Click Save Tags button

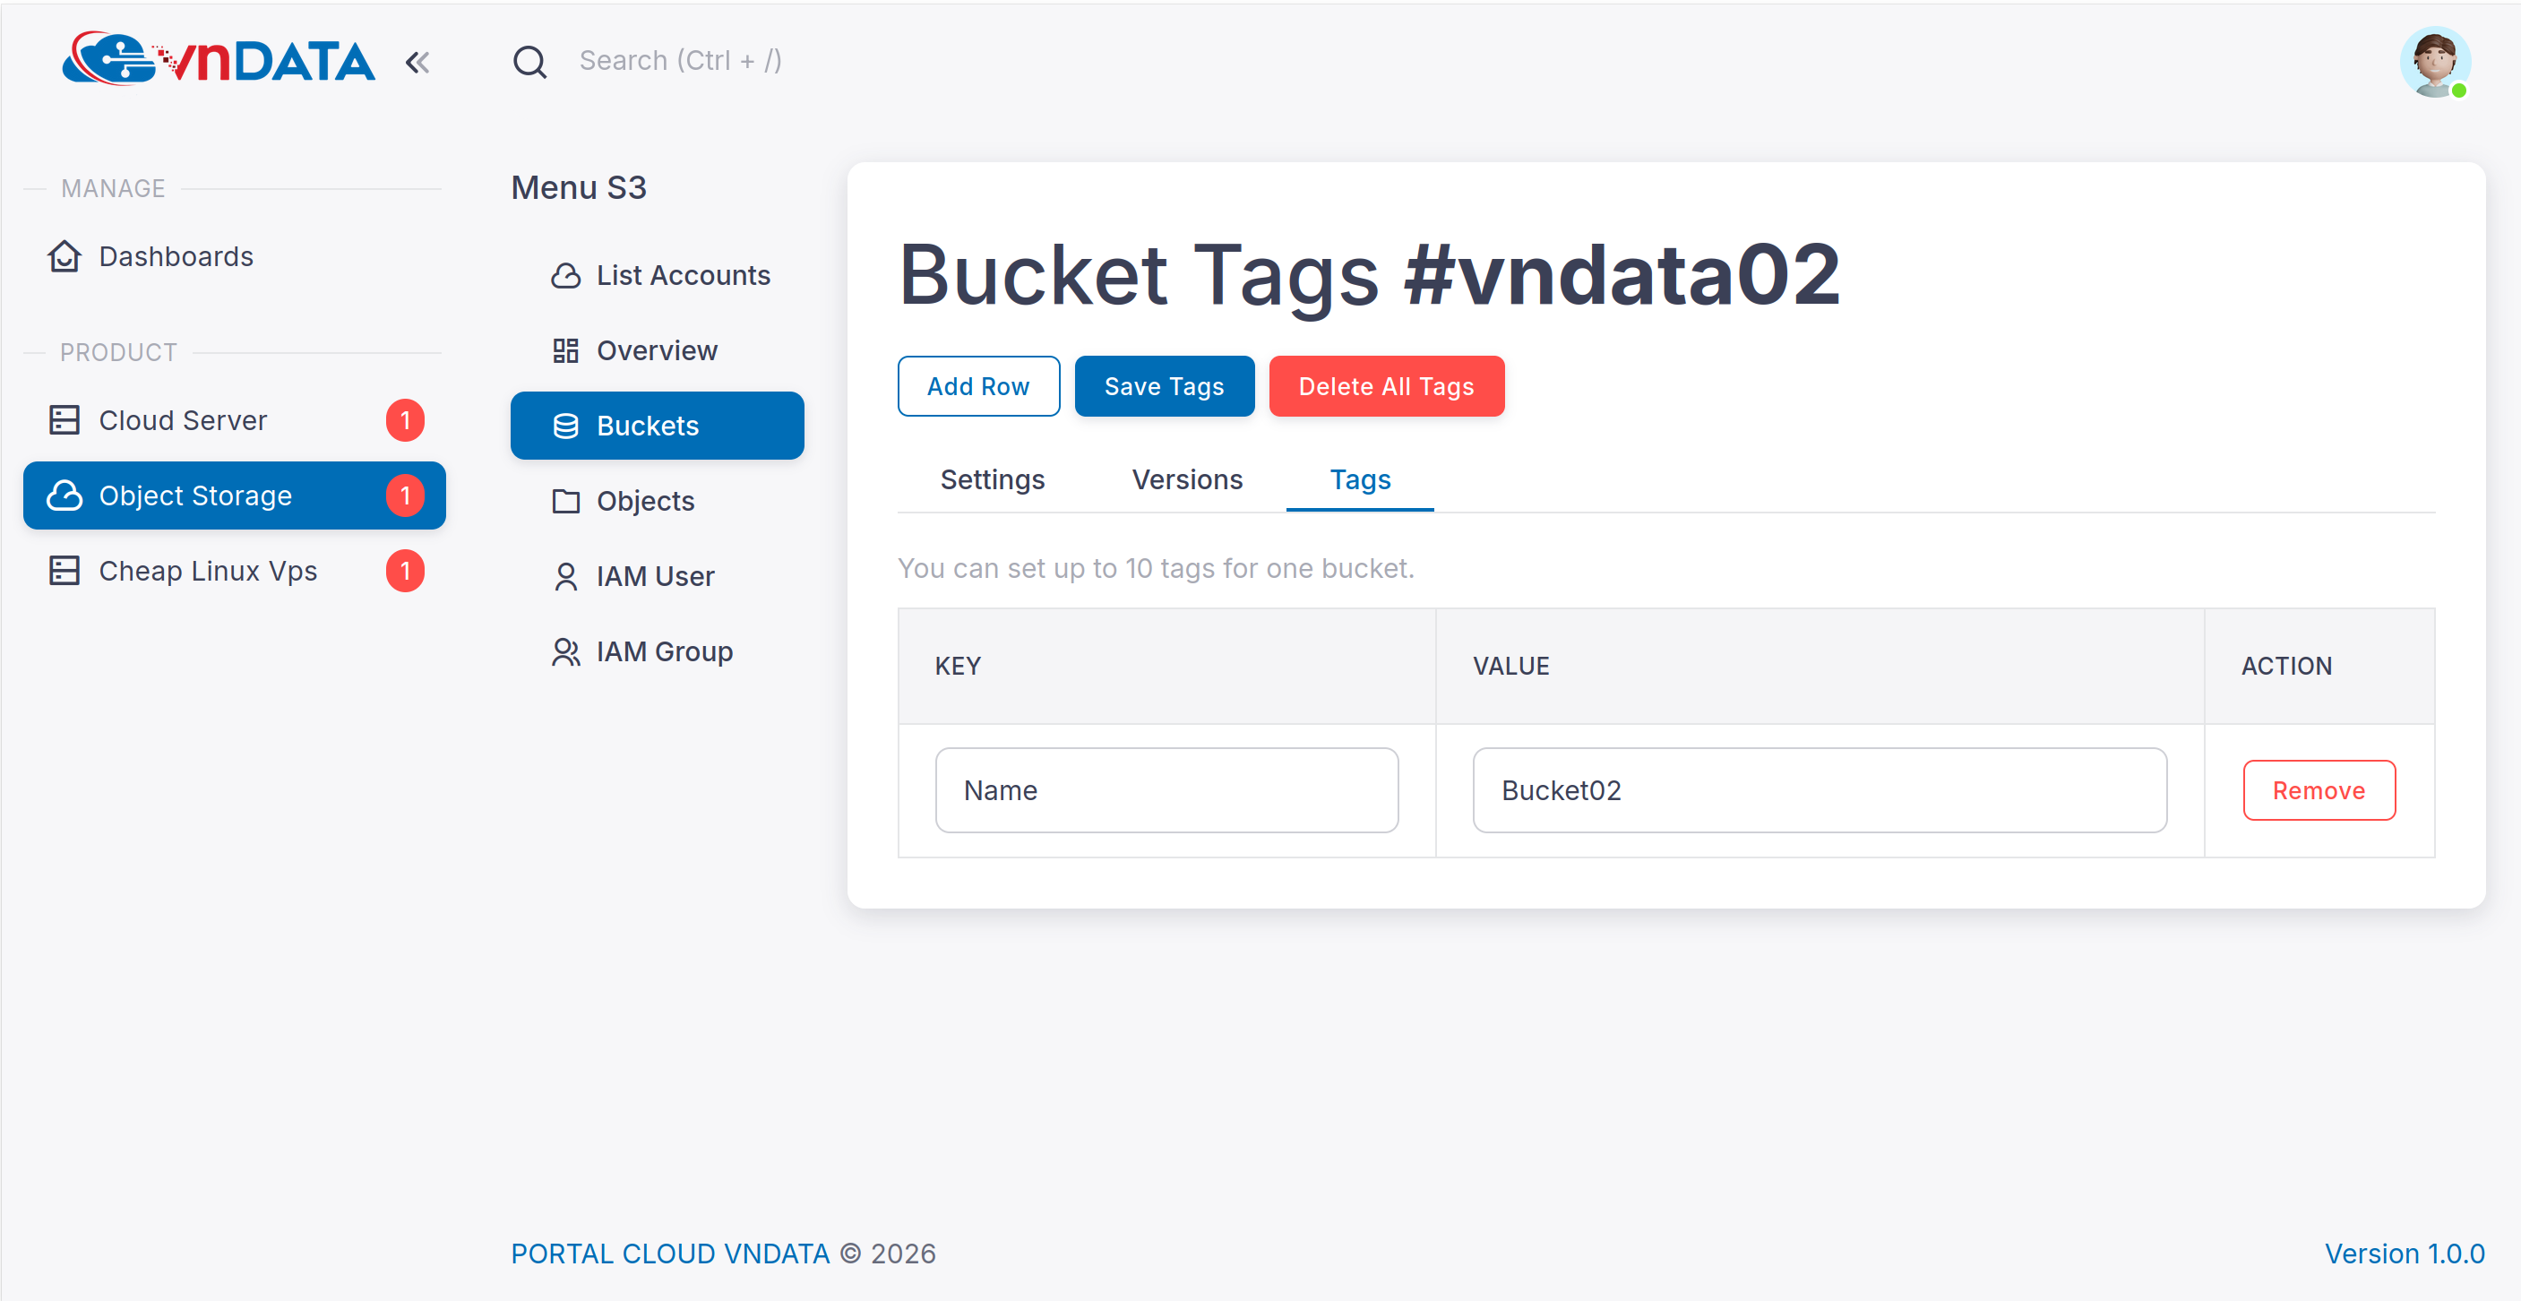click(1163, 387)
